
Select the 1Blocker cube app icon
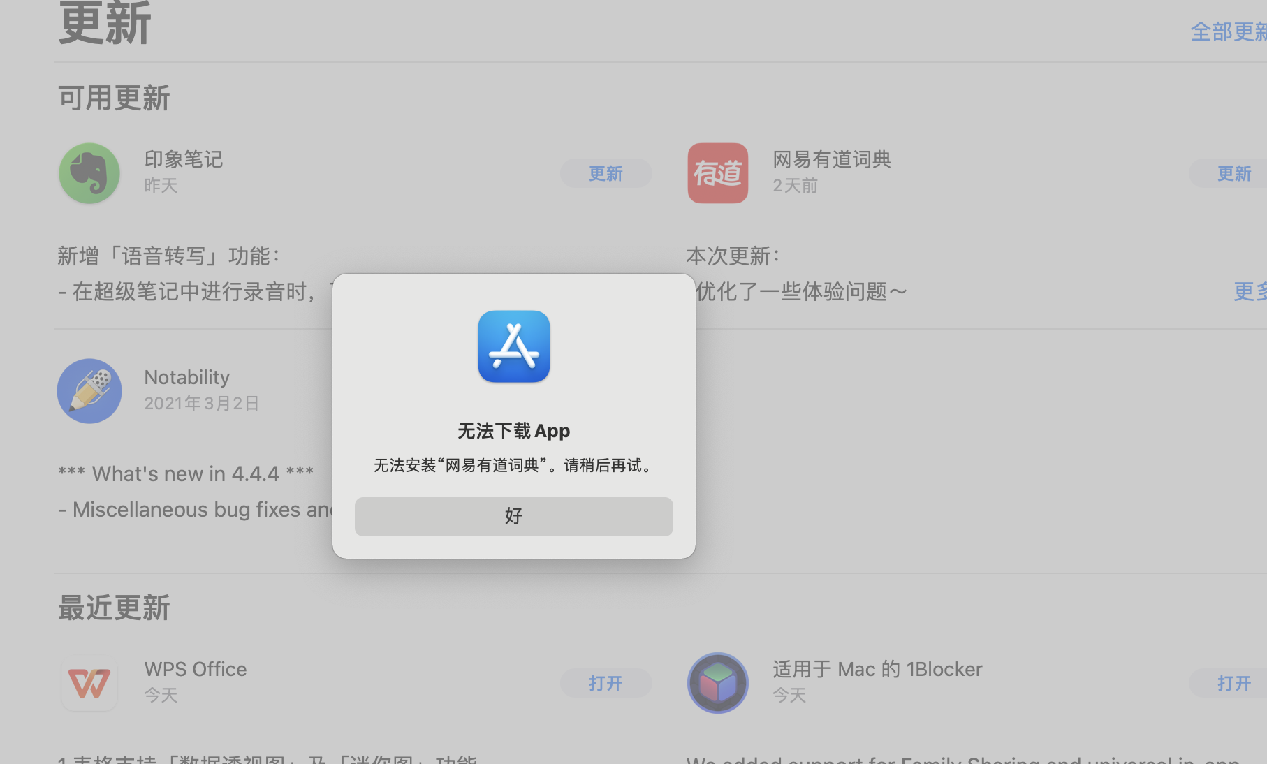(717, 683)
